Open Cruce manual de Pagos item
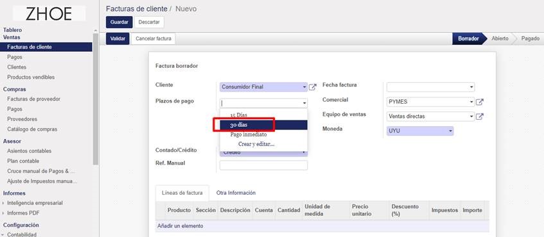544x237 pixels. point(41,171)
